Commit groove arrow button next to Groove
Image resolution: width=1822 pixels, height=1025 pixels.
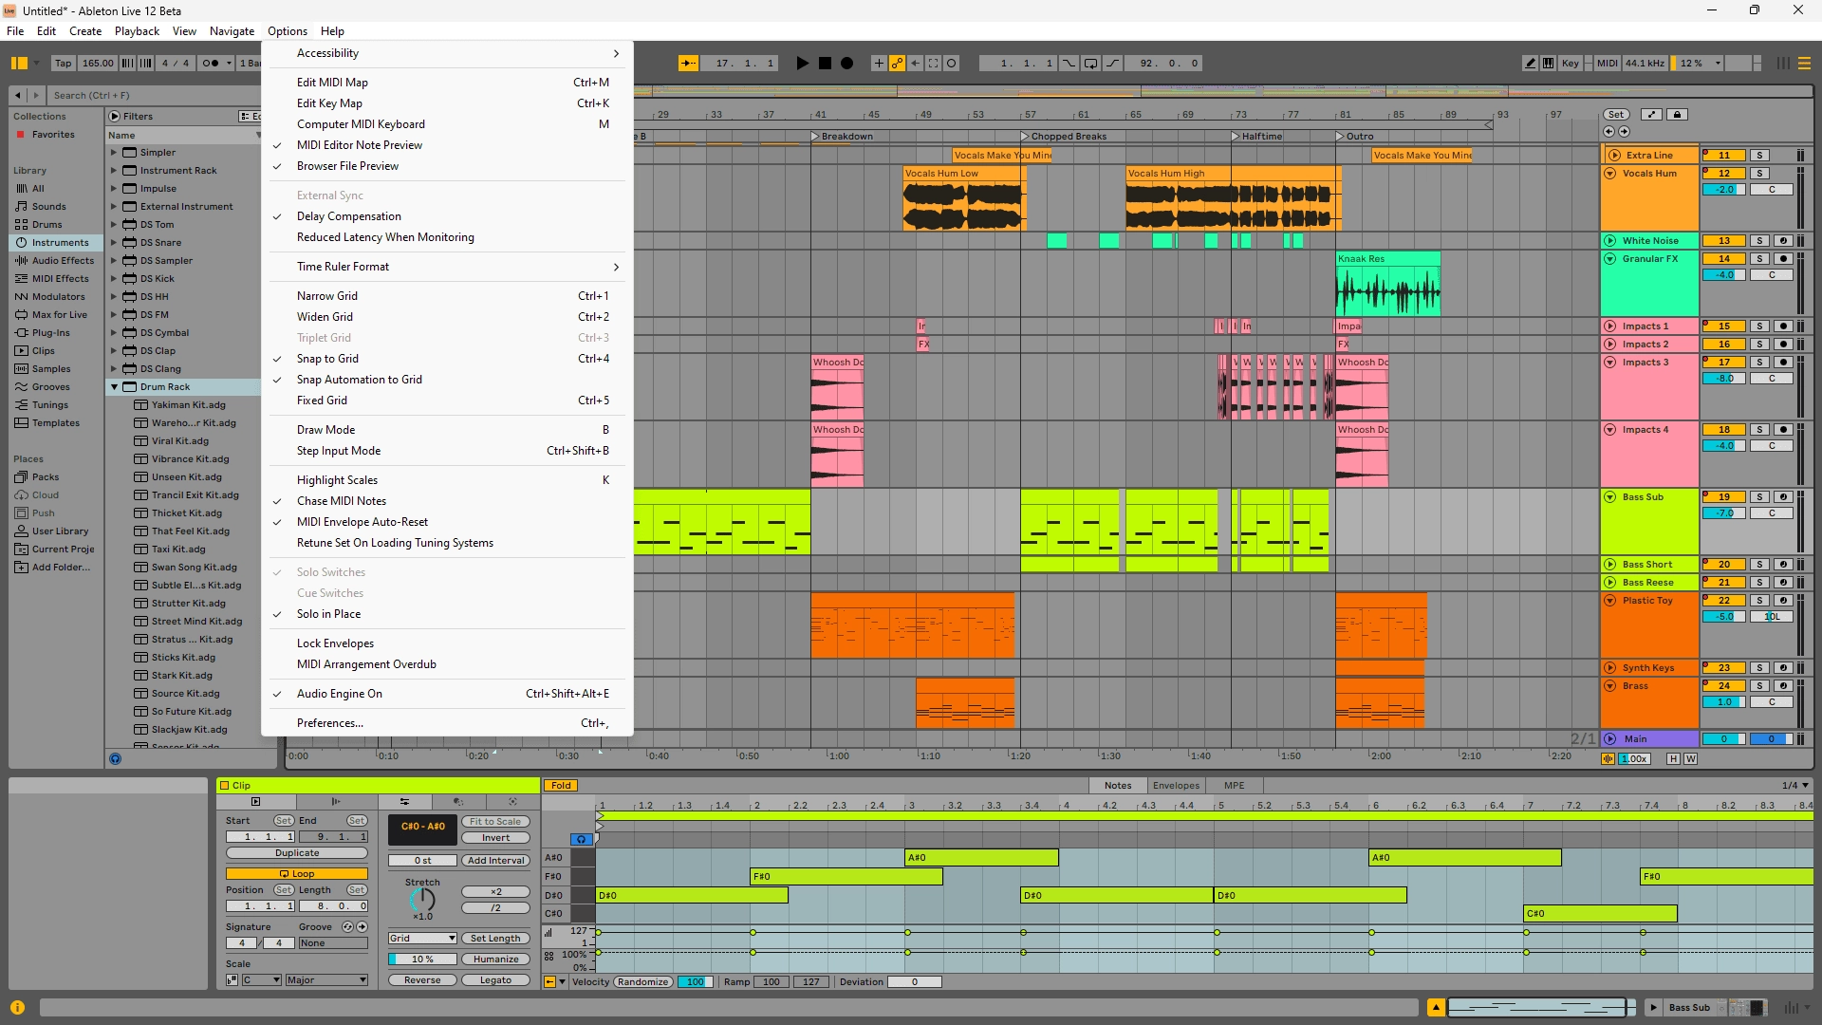point(362,927)
